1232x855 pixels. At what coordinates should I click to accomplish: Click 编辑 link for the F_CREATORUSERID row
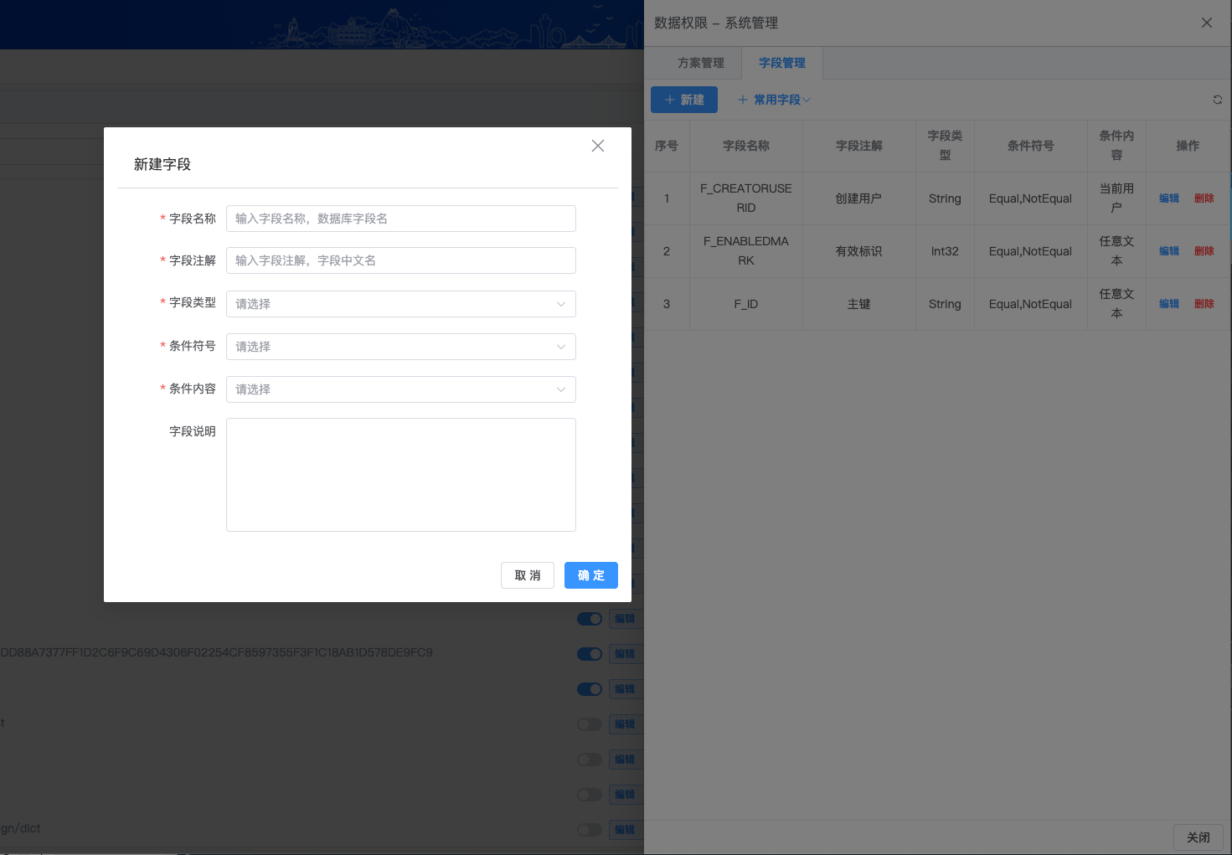1168,198
